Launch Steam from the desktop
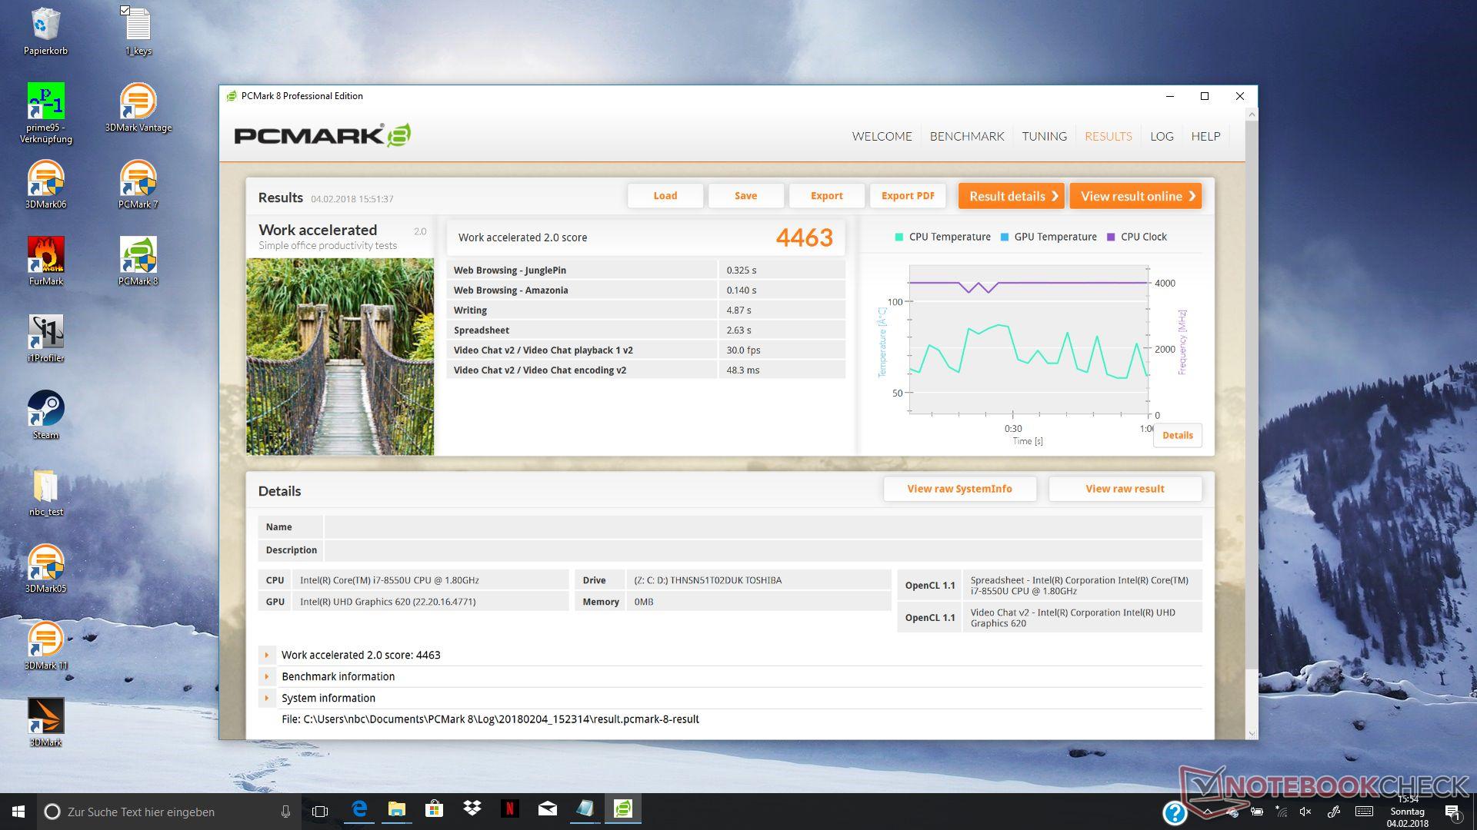The height and width of the screenshot is (830, 1477). [45, 410]
